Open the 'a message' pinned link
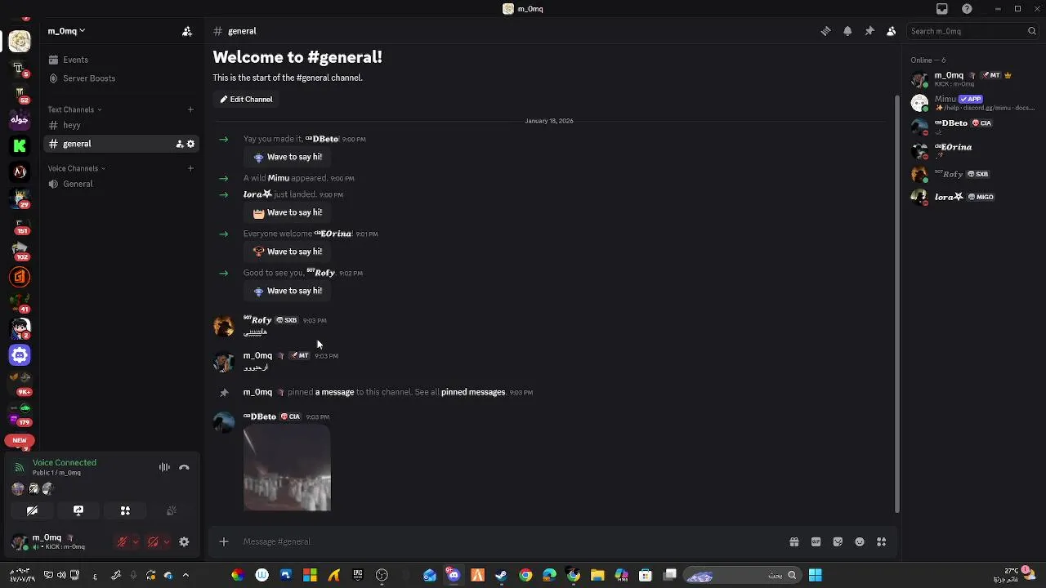 (334, 392)
